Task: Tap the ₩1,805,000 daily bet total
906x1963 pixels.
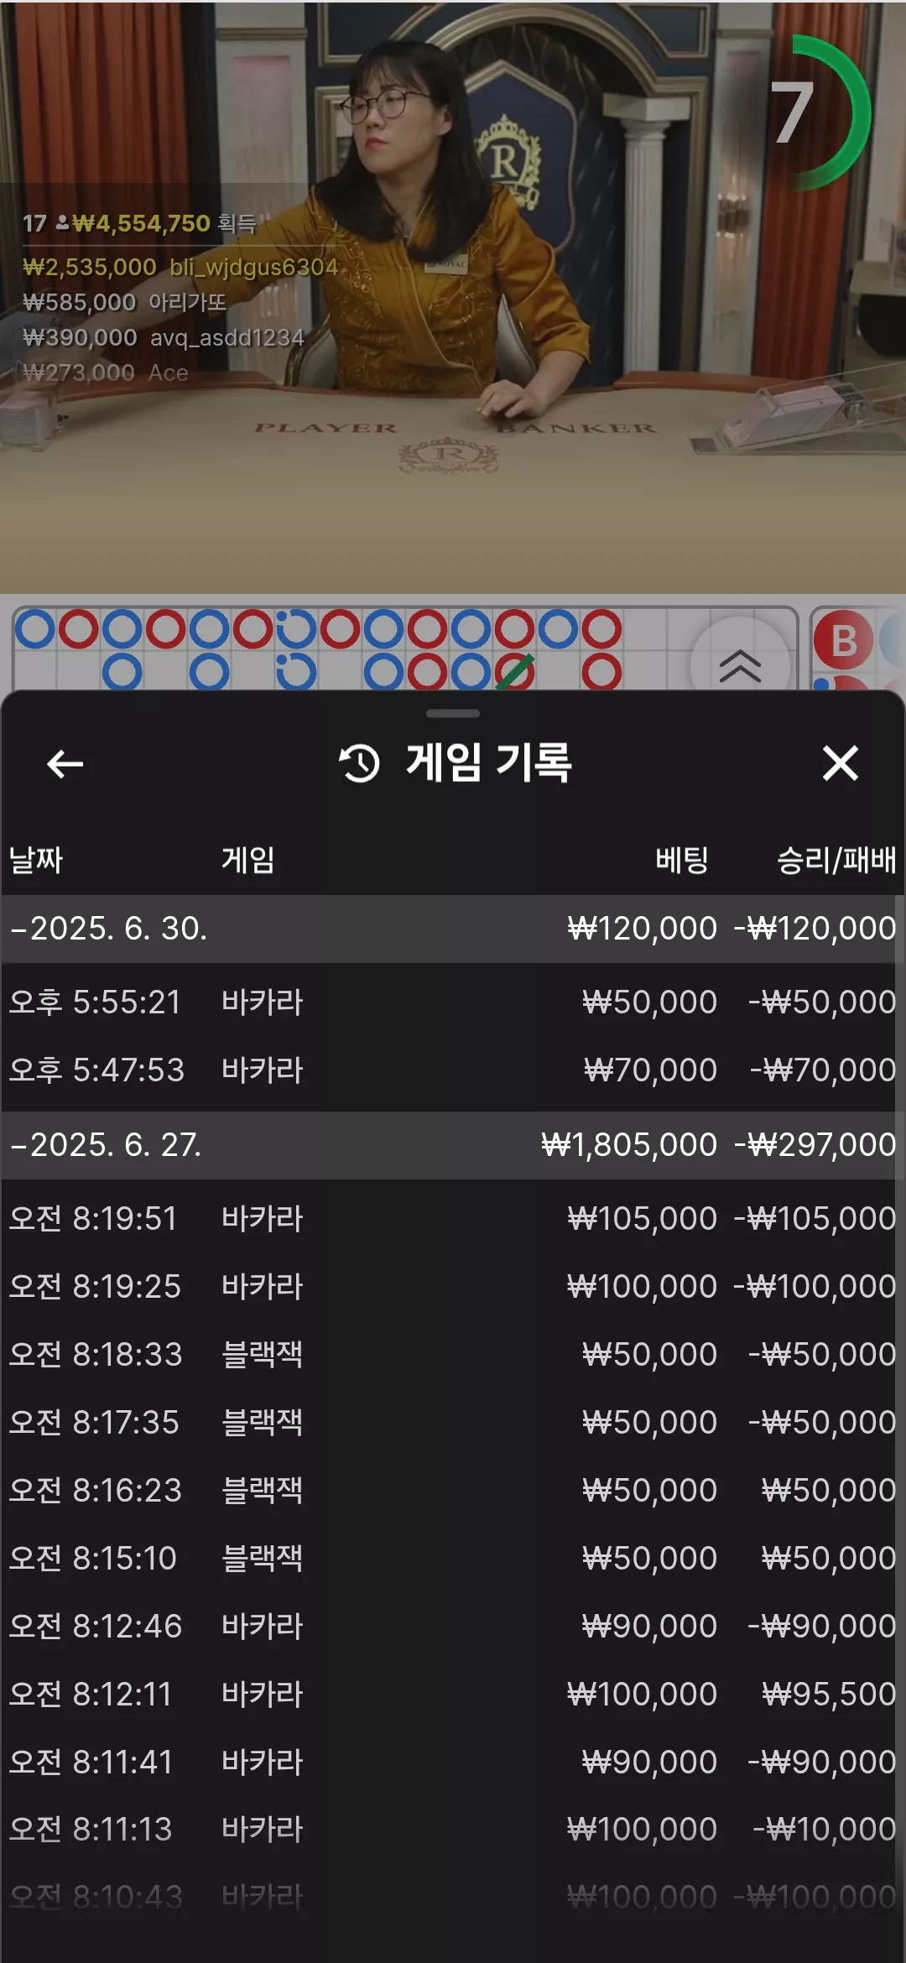Action: 629,1145
